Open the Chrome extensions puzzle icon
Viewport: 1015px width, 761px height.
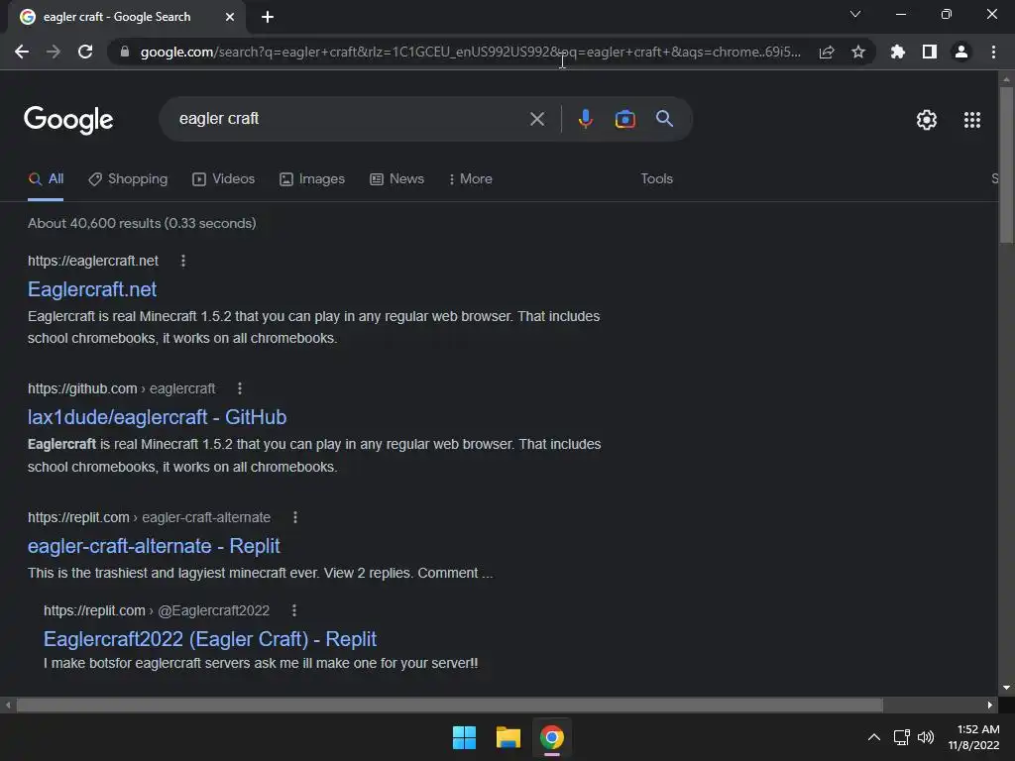point(898,52)
